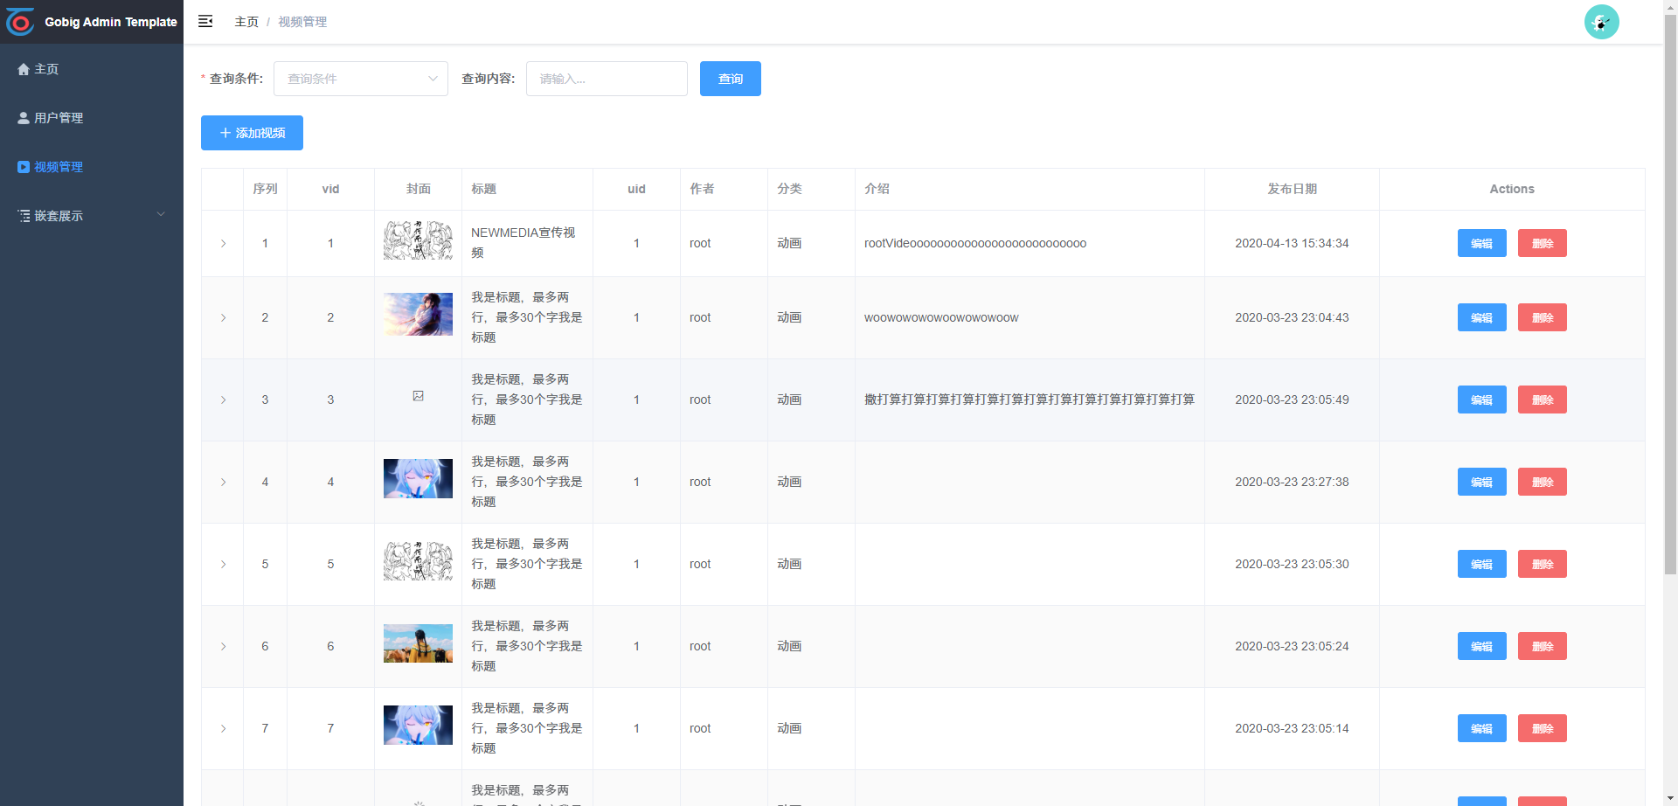Click into the 查询内容 input field

tap(606, 79)
